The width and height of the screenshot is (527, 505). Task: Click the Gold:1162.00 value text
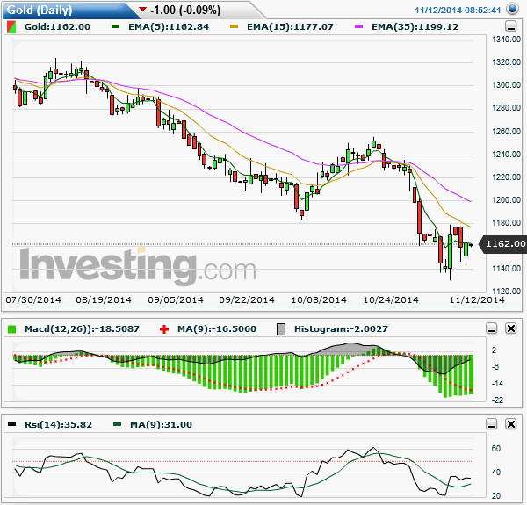(57, 27)
